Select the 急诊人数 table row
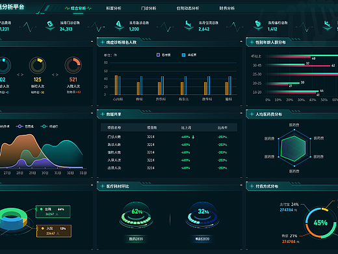 [169, 145]
